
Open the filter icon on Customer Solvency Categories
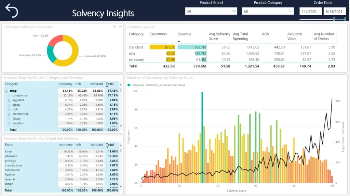[x=115, y=27]
